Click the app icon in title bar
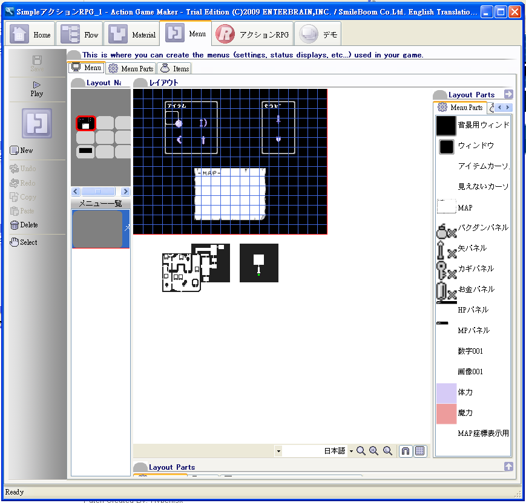Image resolution: width=526 pixels, height=503 pixels. pos(10,11)
